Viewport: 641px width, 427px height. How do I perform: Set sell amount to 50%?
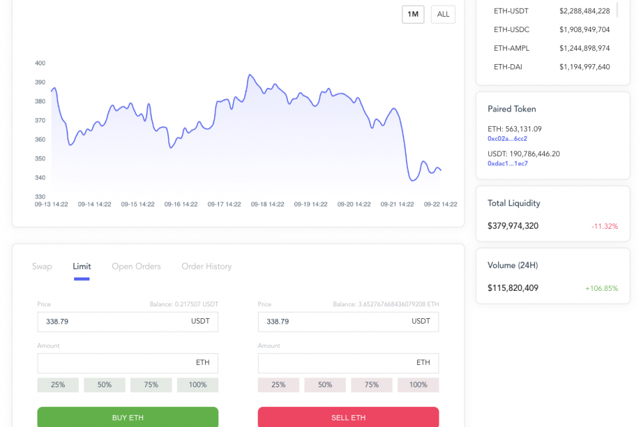[x=325, y=385]
